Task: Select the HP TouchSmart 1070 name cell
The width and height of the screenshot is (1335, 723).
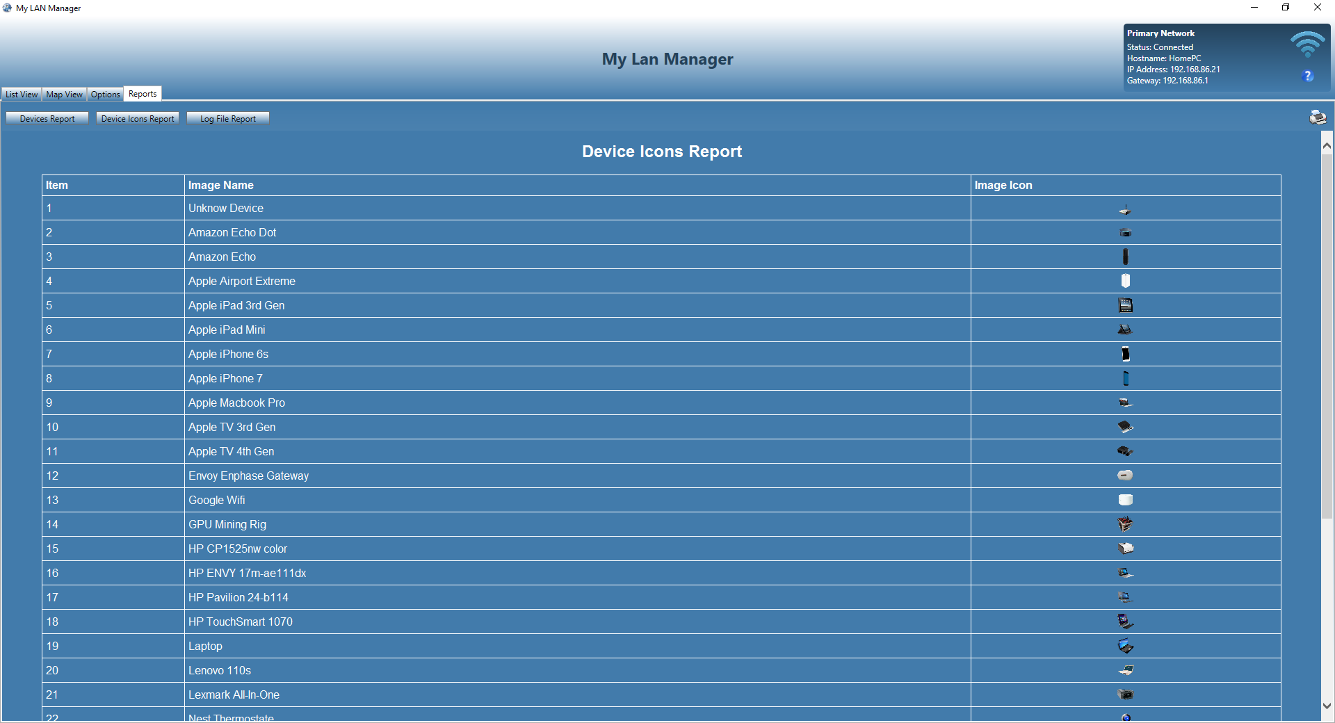Action: [577, 622]
